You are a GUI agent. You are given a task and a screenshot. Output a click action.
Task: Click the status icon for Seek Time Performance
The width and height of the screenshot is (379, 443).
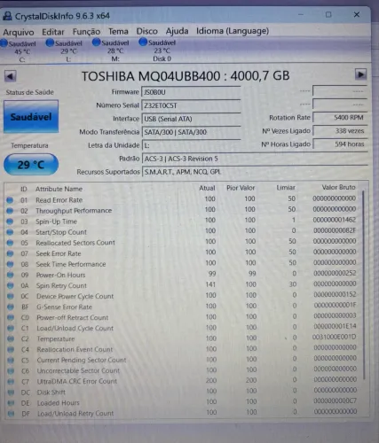click(10, 264)
